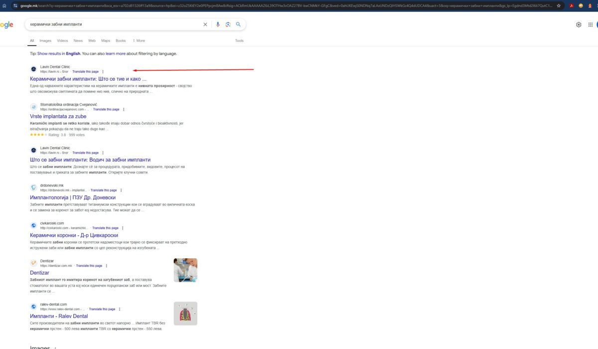The image size is (598, 349).
Task: Click the Adobe Acrobat extension icon
Action: point(571,5)
